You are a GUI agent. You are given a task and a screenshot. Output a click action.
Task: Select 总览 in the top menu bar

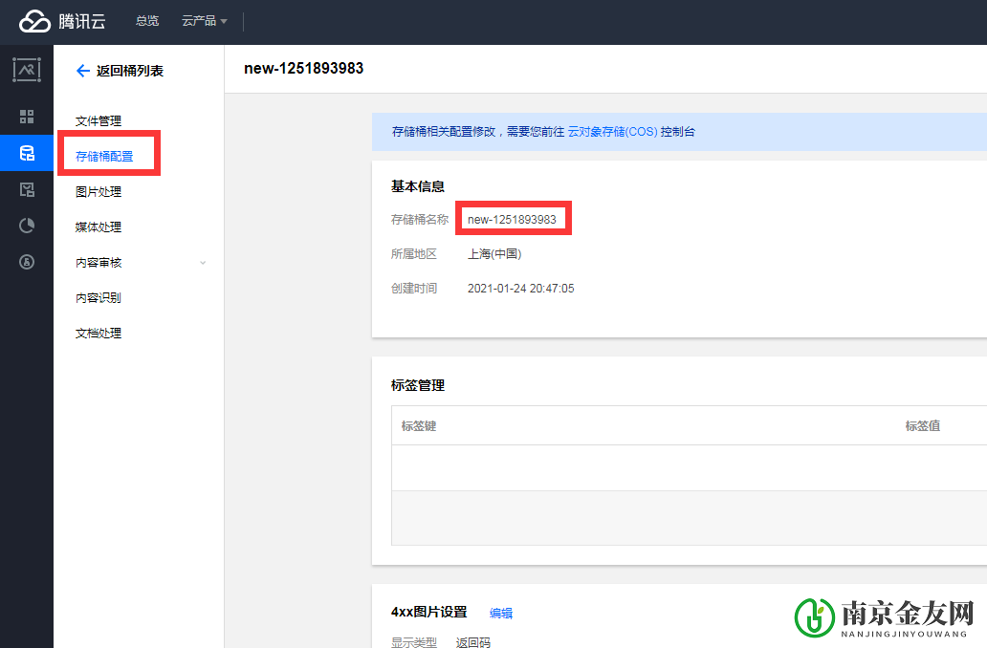(146, 21)
